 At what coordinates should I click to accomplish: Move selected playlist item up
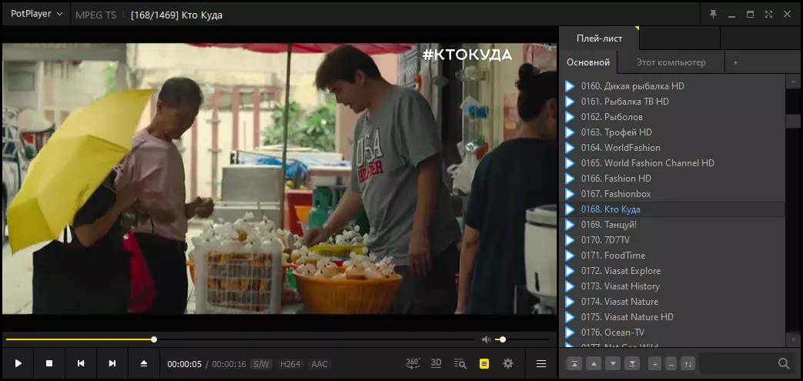(594, 364)
